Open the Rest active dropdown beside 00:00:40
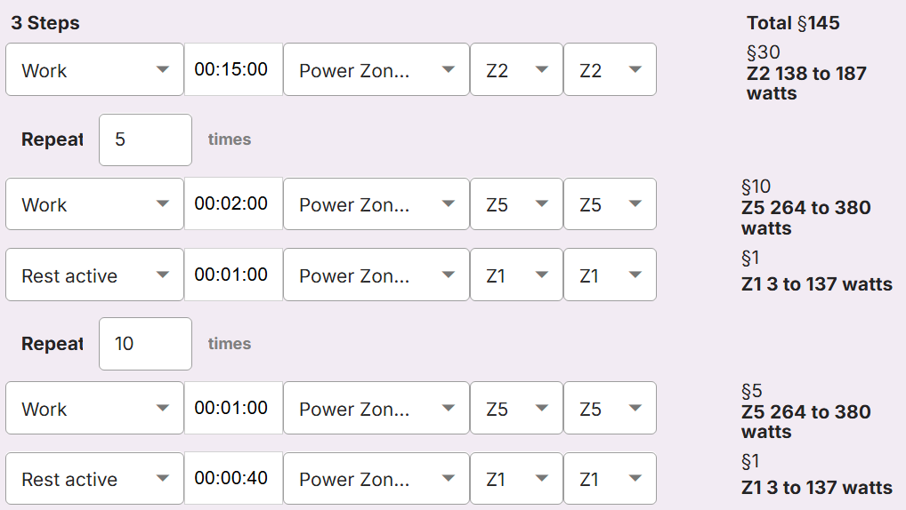Viewport: 906px width, 510px height. coord(94,479)
